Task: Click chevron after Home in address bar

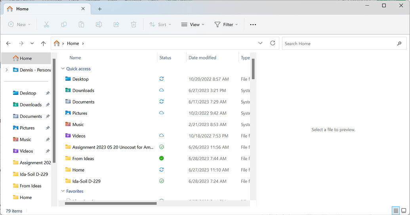Action: coord(83,43)
